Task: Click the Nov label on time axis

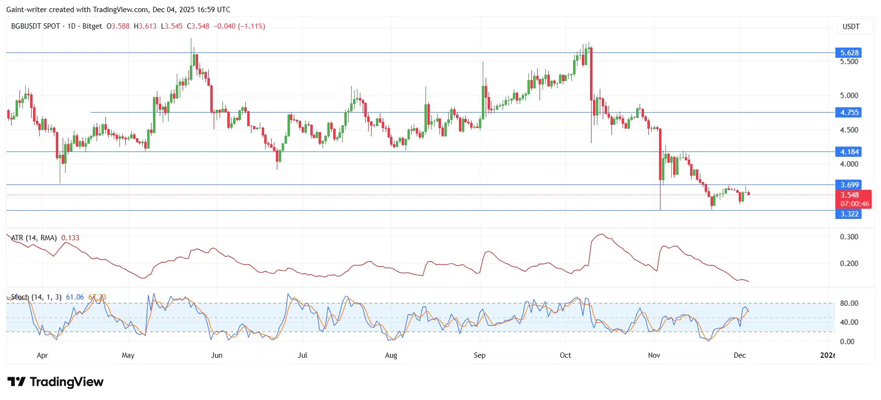Action: pyautogui.click(x=654, y=355)
